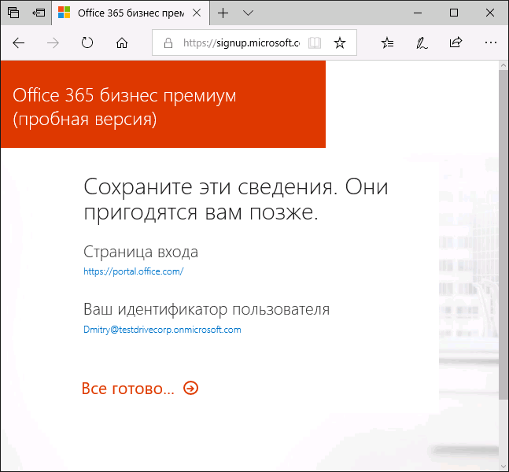Open the Favorites hub
The width and height of the screenshot is (509, 472).
click(x=388, y=42)
